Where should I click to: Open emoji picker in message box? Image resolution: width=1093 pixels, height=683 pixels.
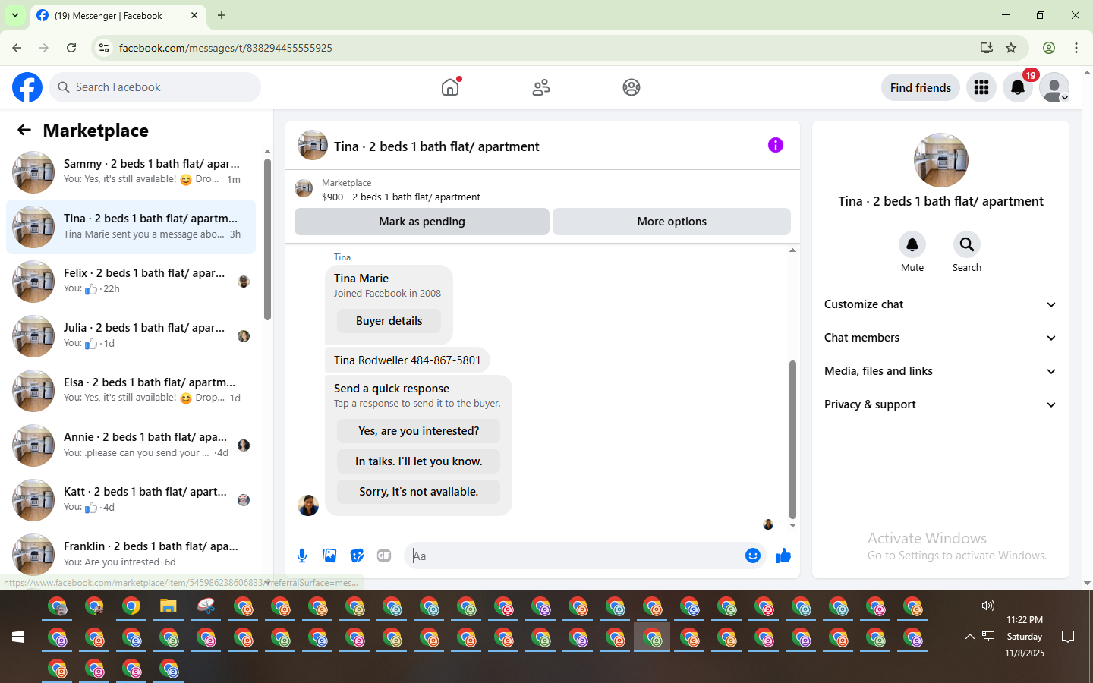(753, 556)
